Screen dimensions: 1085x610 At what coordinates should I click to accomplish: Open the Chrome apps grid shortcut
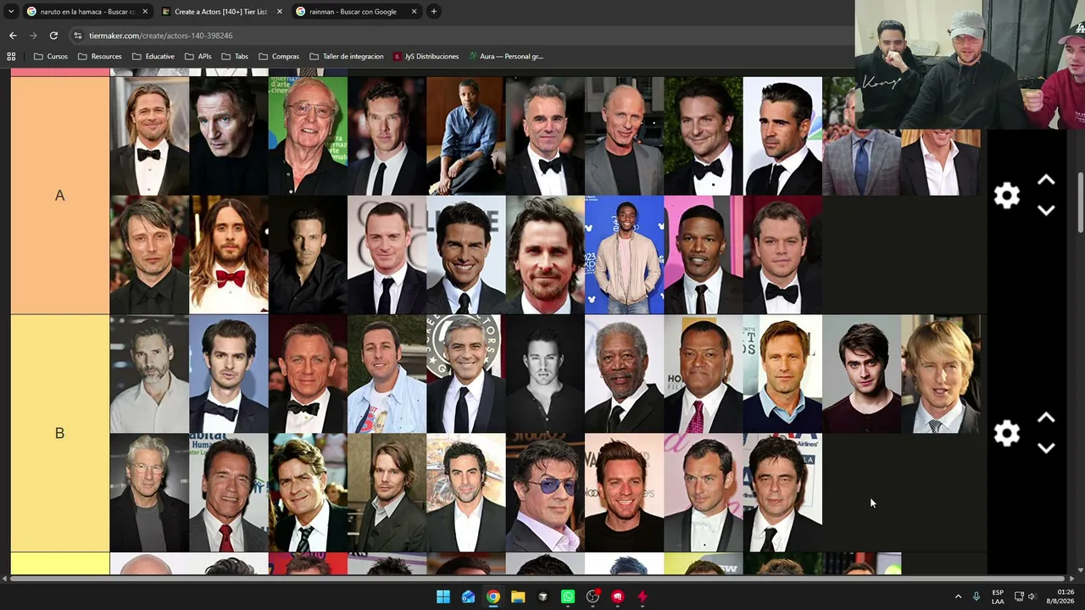(x=11, y=57)
